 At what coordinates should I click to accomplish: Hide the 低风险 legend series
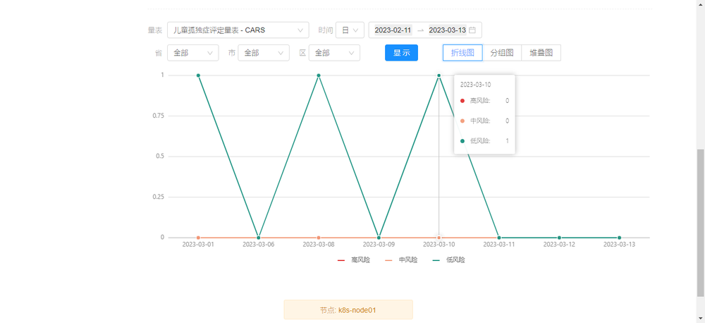click(x=448, y=260)
